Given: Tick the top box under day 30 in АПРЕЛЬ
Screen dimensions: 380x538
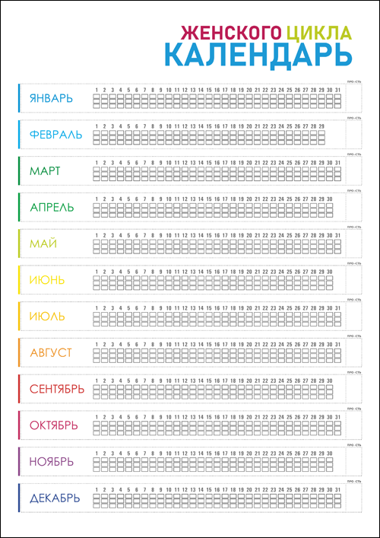Looking at the screenshot, I should tap(329, 205).
